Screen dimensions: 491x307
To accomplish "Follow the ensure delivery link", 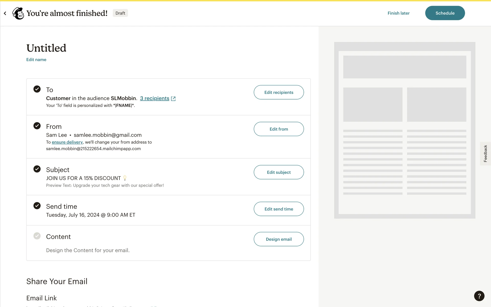I will (67, 142).
